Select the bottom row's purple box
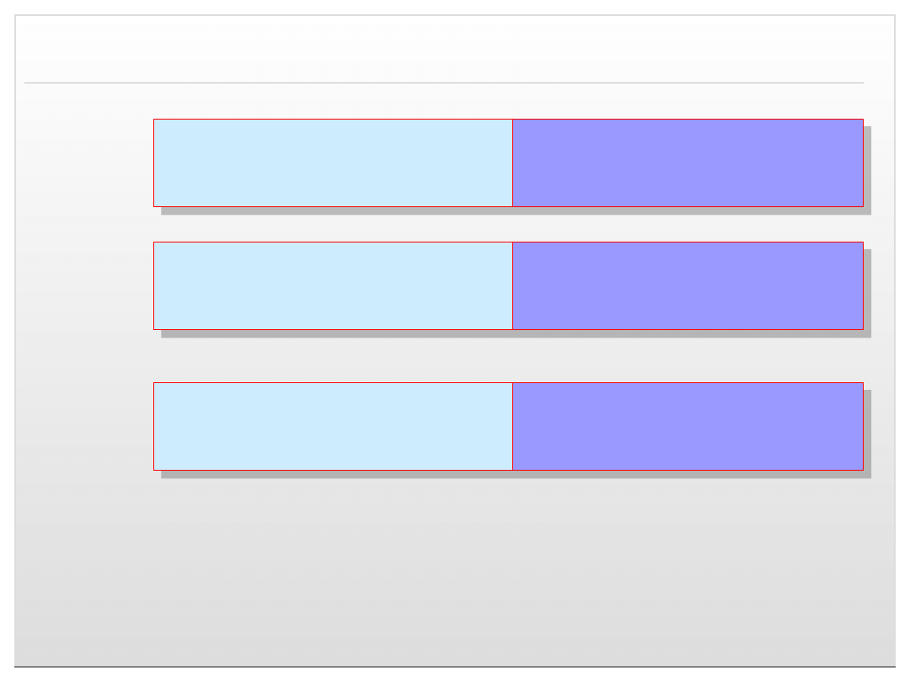910x682 pixels. click(688, 426)
